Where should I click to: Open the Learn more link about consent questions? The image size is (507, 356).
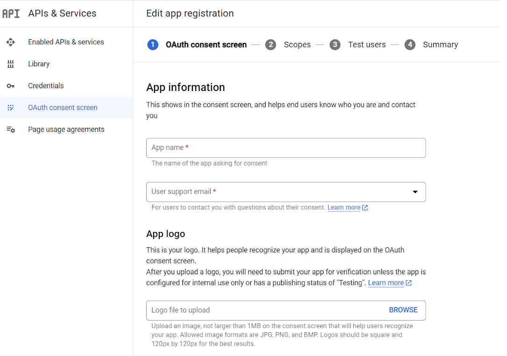pyautogui.click(x=344, y=208)
